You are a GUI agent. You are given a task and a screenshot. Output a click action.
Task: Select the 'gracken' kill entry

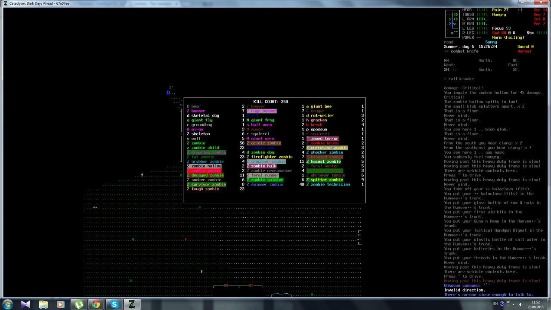point(316,120)
